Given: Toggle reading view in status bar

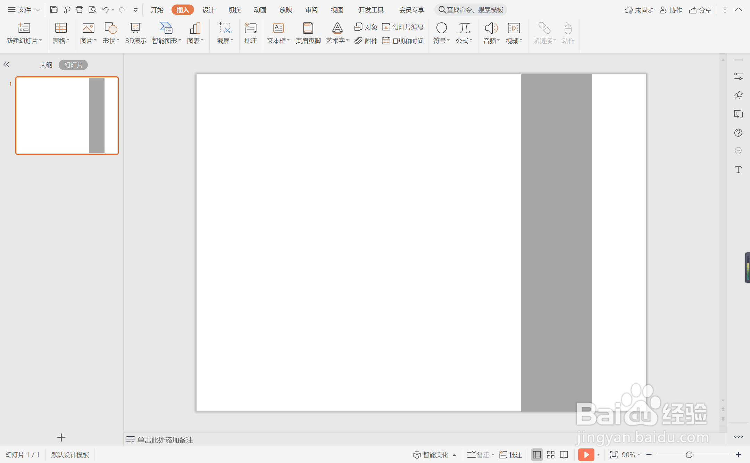Looking at the screenshot, I should pos(564,455).
